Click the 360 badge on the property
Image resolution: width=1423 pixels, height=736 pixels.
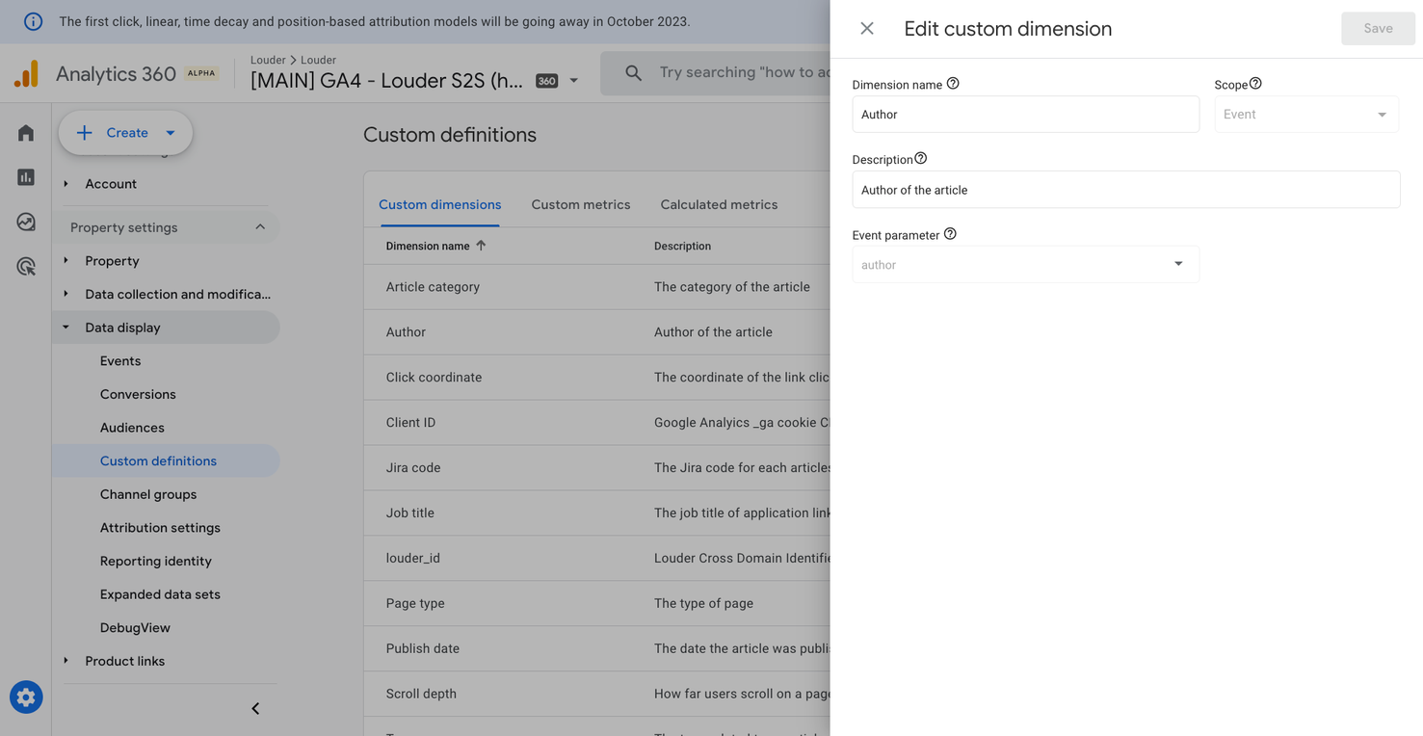(546, 81)
